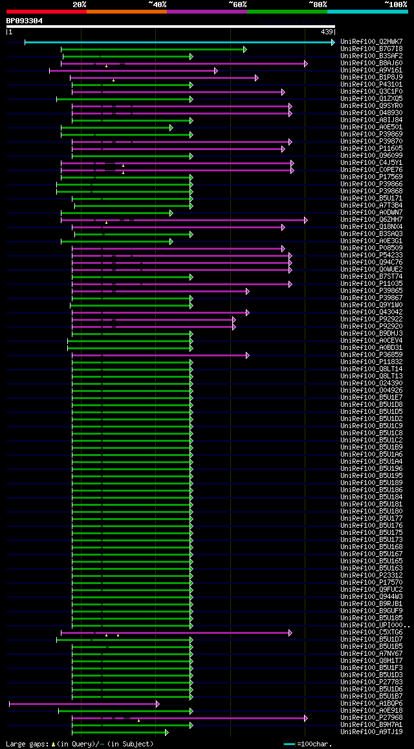The height and width of the screenshot is (749, 414).
Task: Click the query end position 439
Action: tap(327, 32)
